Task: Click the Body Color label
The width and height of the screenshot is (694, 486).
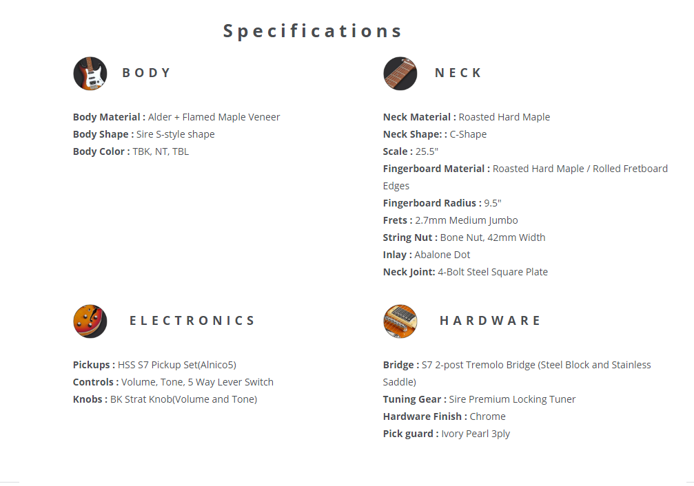Action: (101, 151)
